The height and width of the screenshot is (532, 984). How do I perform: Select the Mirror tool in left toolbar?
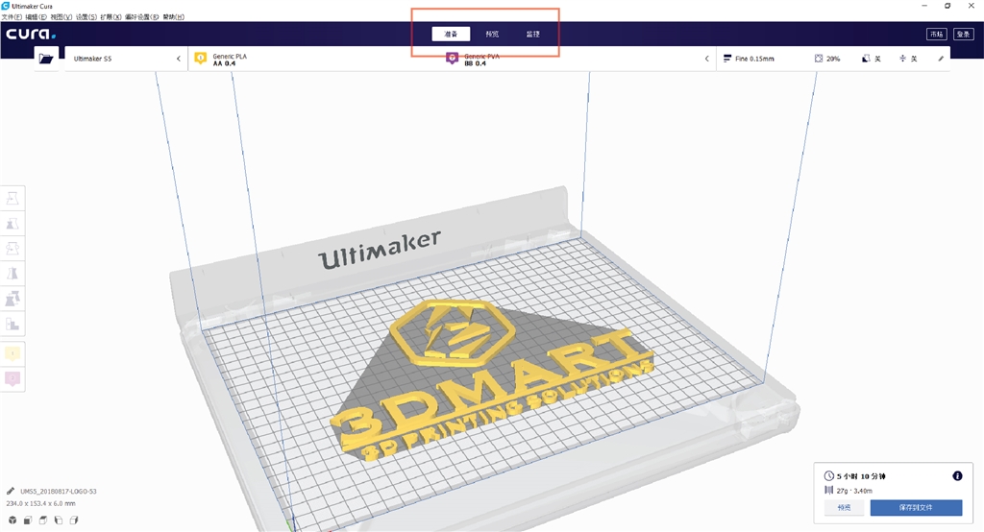pos(13,274)
